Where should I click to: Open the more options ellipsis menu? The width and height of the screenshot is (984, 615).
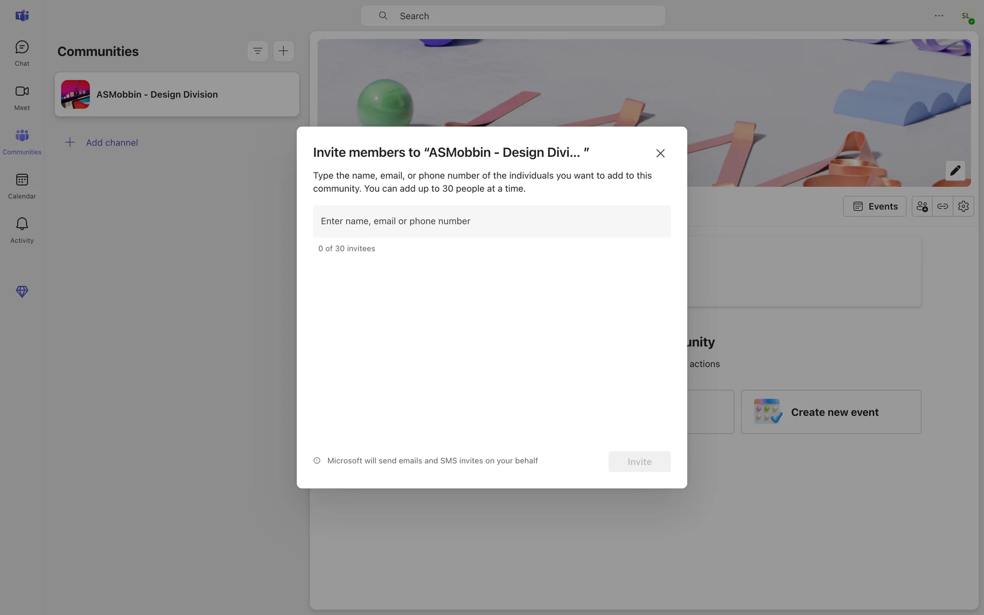[939, 16]
